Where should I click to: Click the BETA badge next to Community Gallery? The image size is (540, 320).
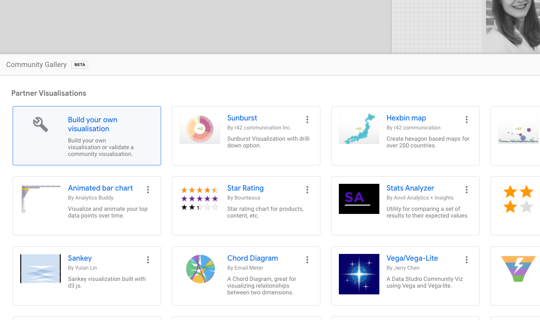[x=80, y=65]
